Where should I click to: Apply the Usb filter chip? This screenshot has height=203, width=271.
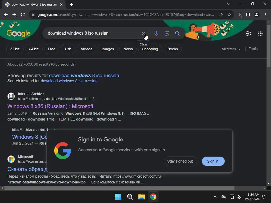click(68, 49)
